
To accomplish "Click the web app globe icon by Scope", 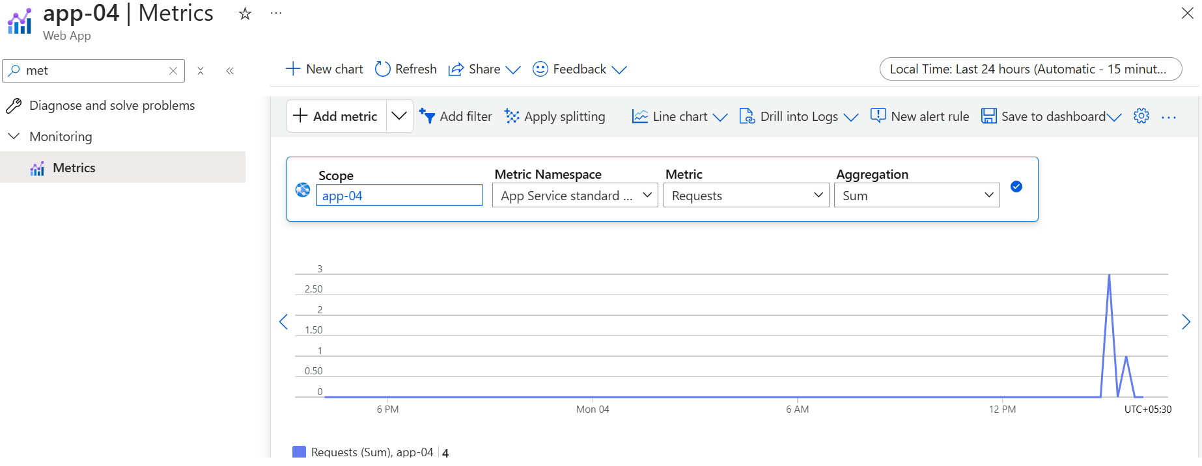I will point(303,190).
